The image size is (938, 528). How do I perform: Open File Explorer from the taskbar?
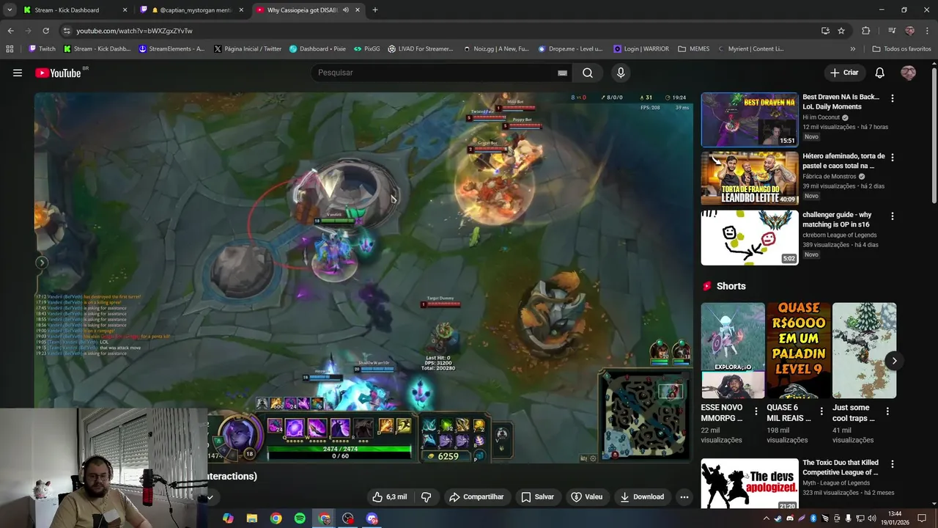click(x=251, y=518)
